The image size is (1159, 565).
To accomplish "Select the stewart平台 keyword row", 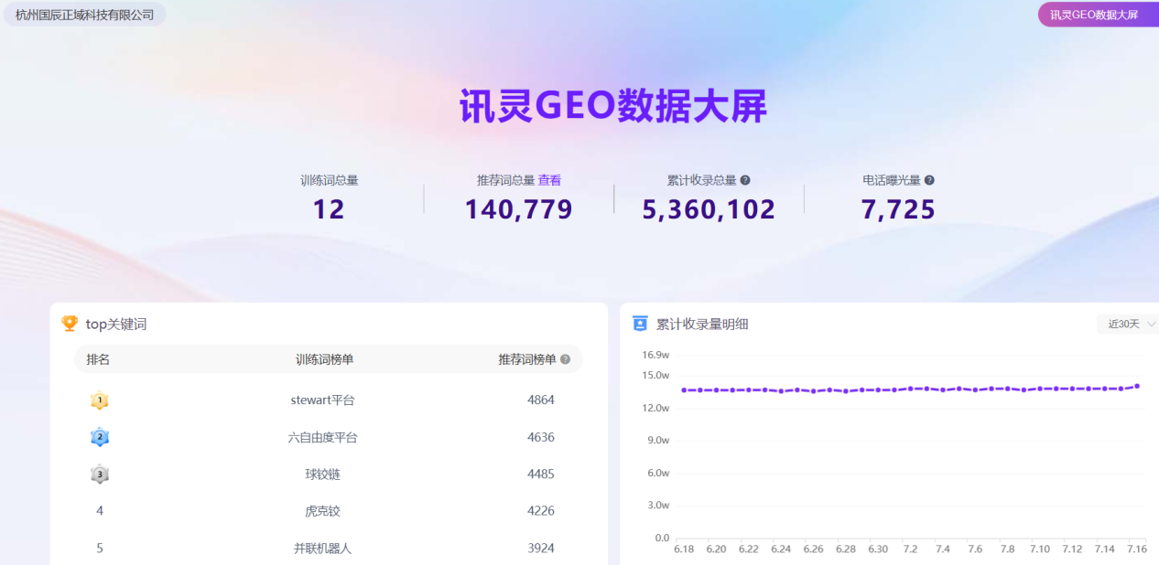I will click(x=328, y=400).
